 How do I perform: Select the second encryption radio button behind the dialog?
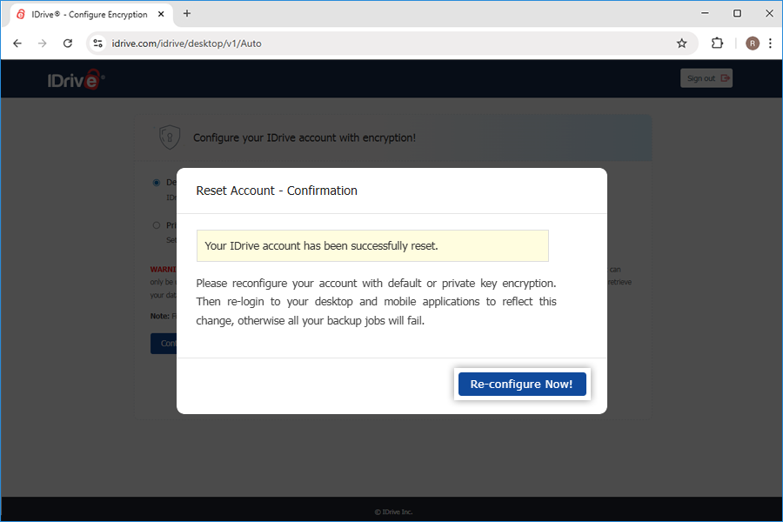click(x=157, y=225)
